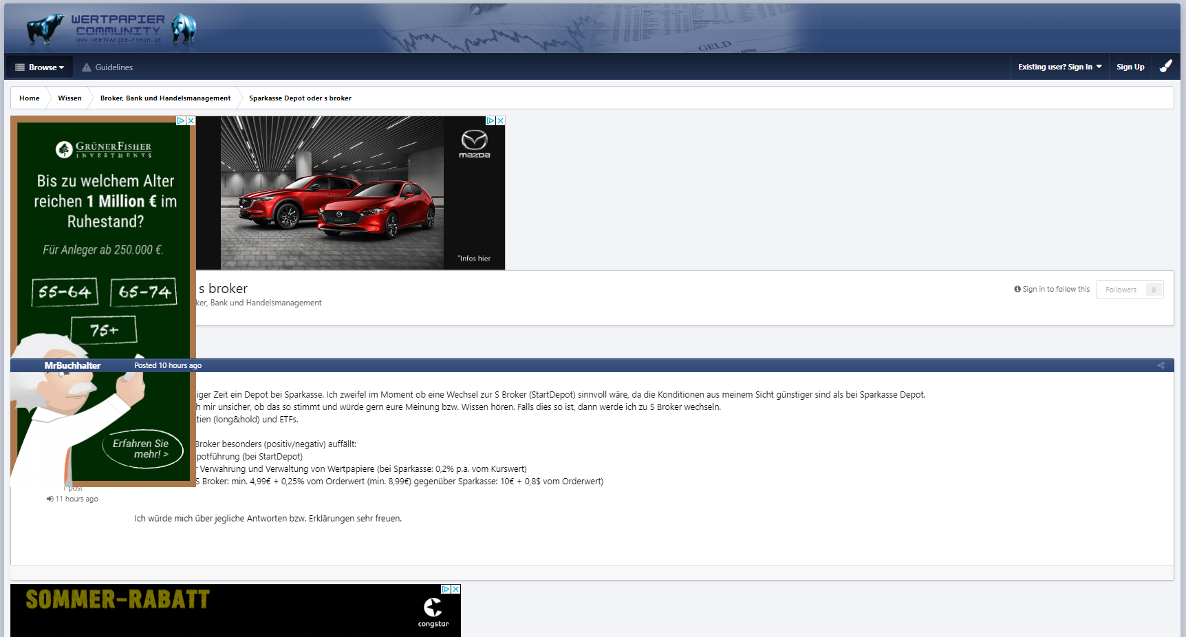Viewport: 1186px width, 637px height.
Task: Close the congstar ad
Action: coord(456,589)
